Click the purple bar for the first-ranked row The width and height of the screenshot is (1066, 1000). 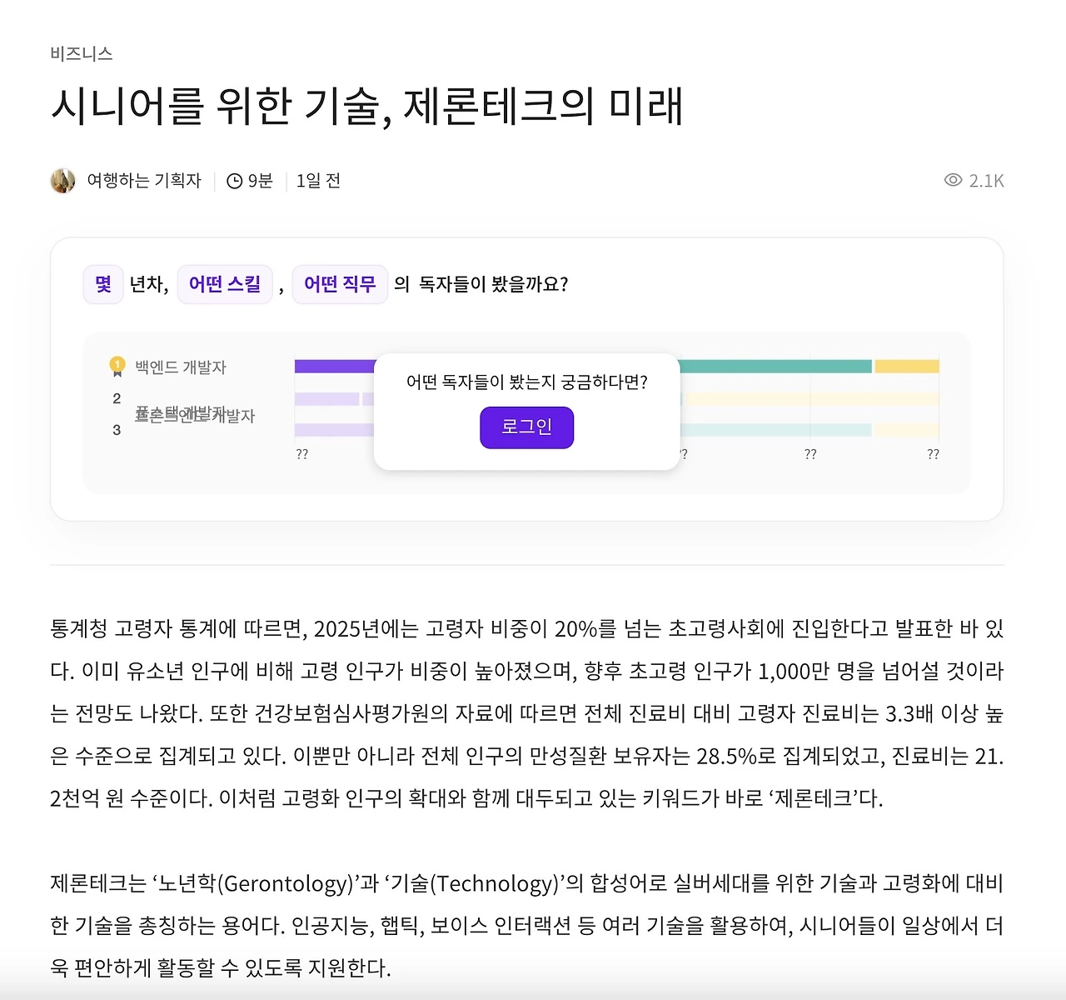point(333,365)
